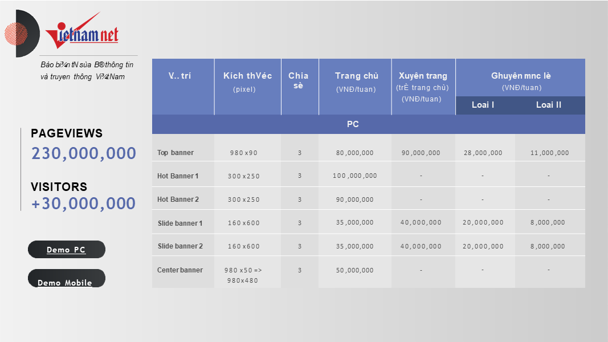Select the Hot Banner 1 row label
Screen dimensions: 608x342
[178, 176]
